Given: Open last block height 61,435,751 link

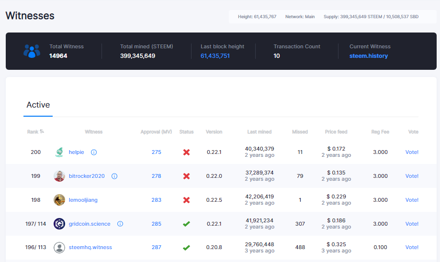Looking at the screenshot, I should pos(215,56).
